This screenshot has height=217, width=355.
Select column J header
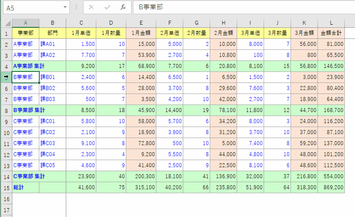pyautogui.click(x=277, y=23)
